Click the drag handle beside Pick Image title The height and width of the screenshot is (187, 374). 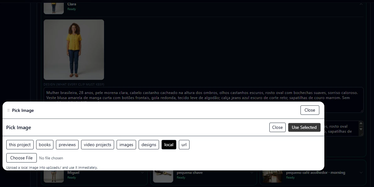(8, 110)
